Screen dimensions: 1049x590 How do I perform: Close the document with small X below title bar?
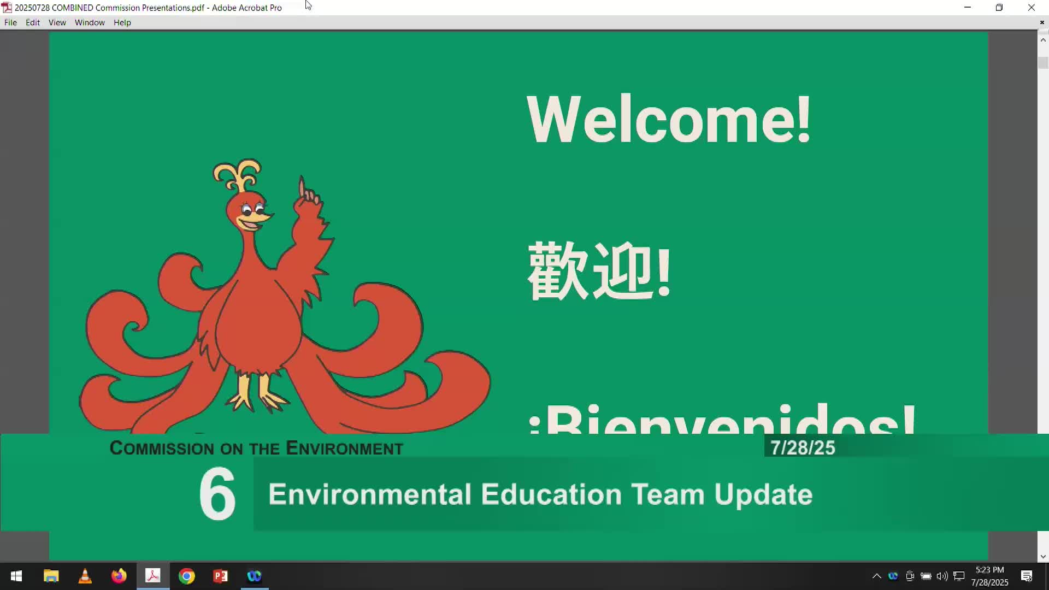pos(1042,22)
